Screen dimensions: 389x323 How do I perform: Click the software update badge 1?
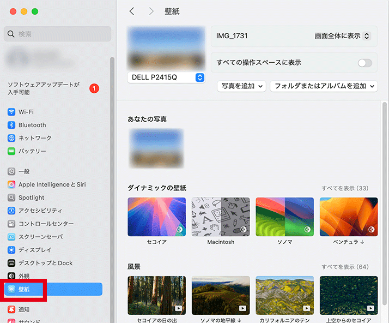pyautogui.click(x=94, y=88)
